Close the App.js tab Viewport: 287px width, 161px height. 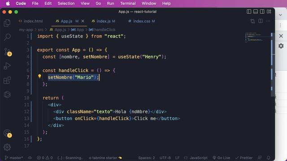[83, 21]
